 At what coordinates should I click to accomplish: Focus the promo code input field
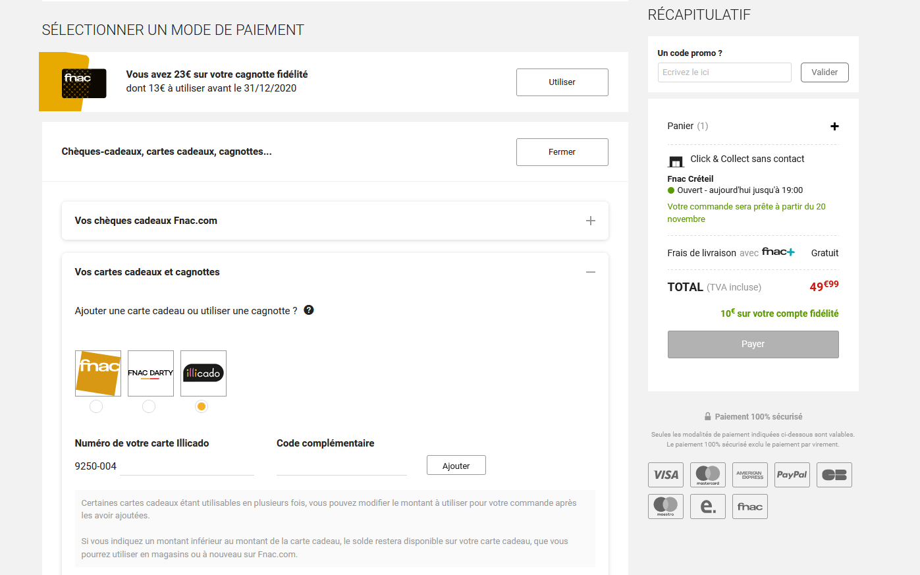click(724, 72)
